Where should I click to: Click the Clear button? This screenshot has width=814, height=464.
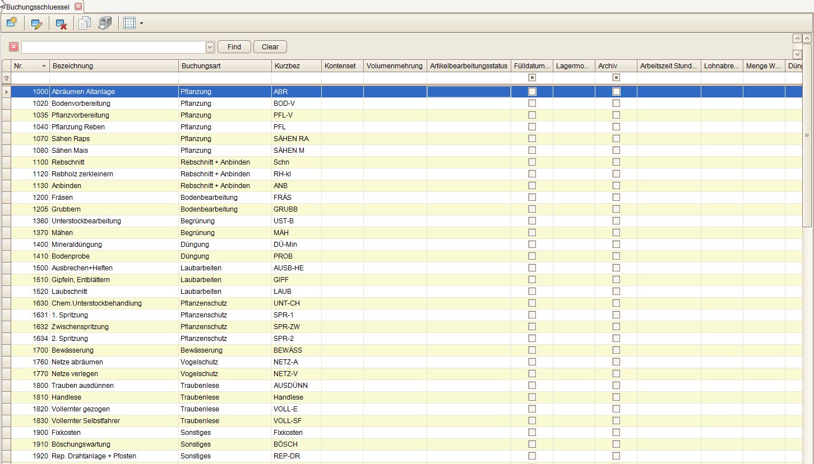(x=270, y=47)
